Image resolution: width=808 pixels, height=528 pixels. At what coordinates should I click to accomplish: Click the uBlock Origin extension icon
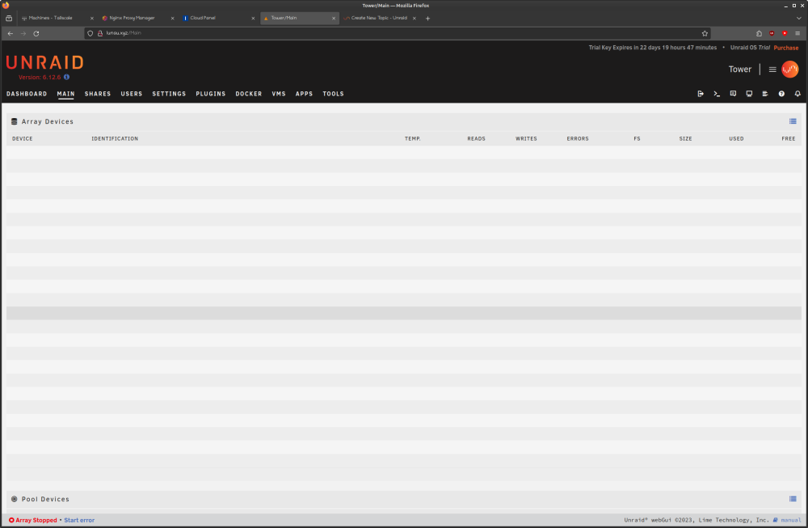click(772, 33)
